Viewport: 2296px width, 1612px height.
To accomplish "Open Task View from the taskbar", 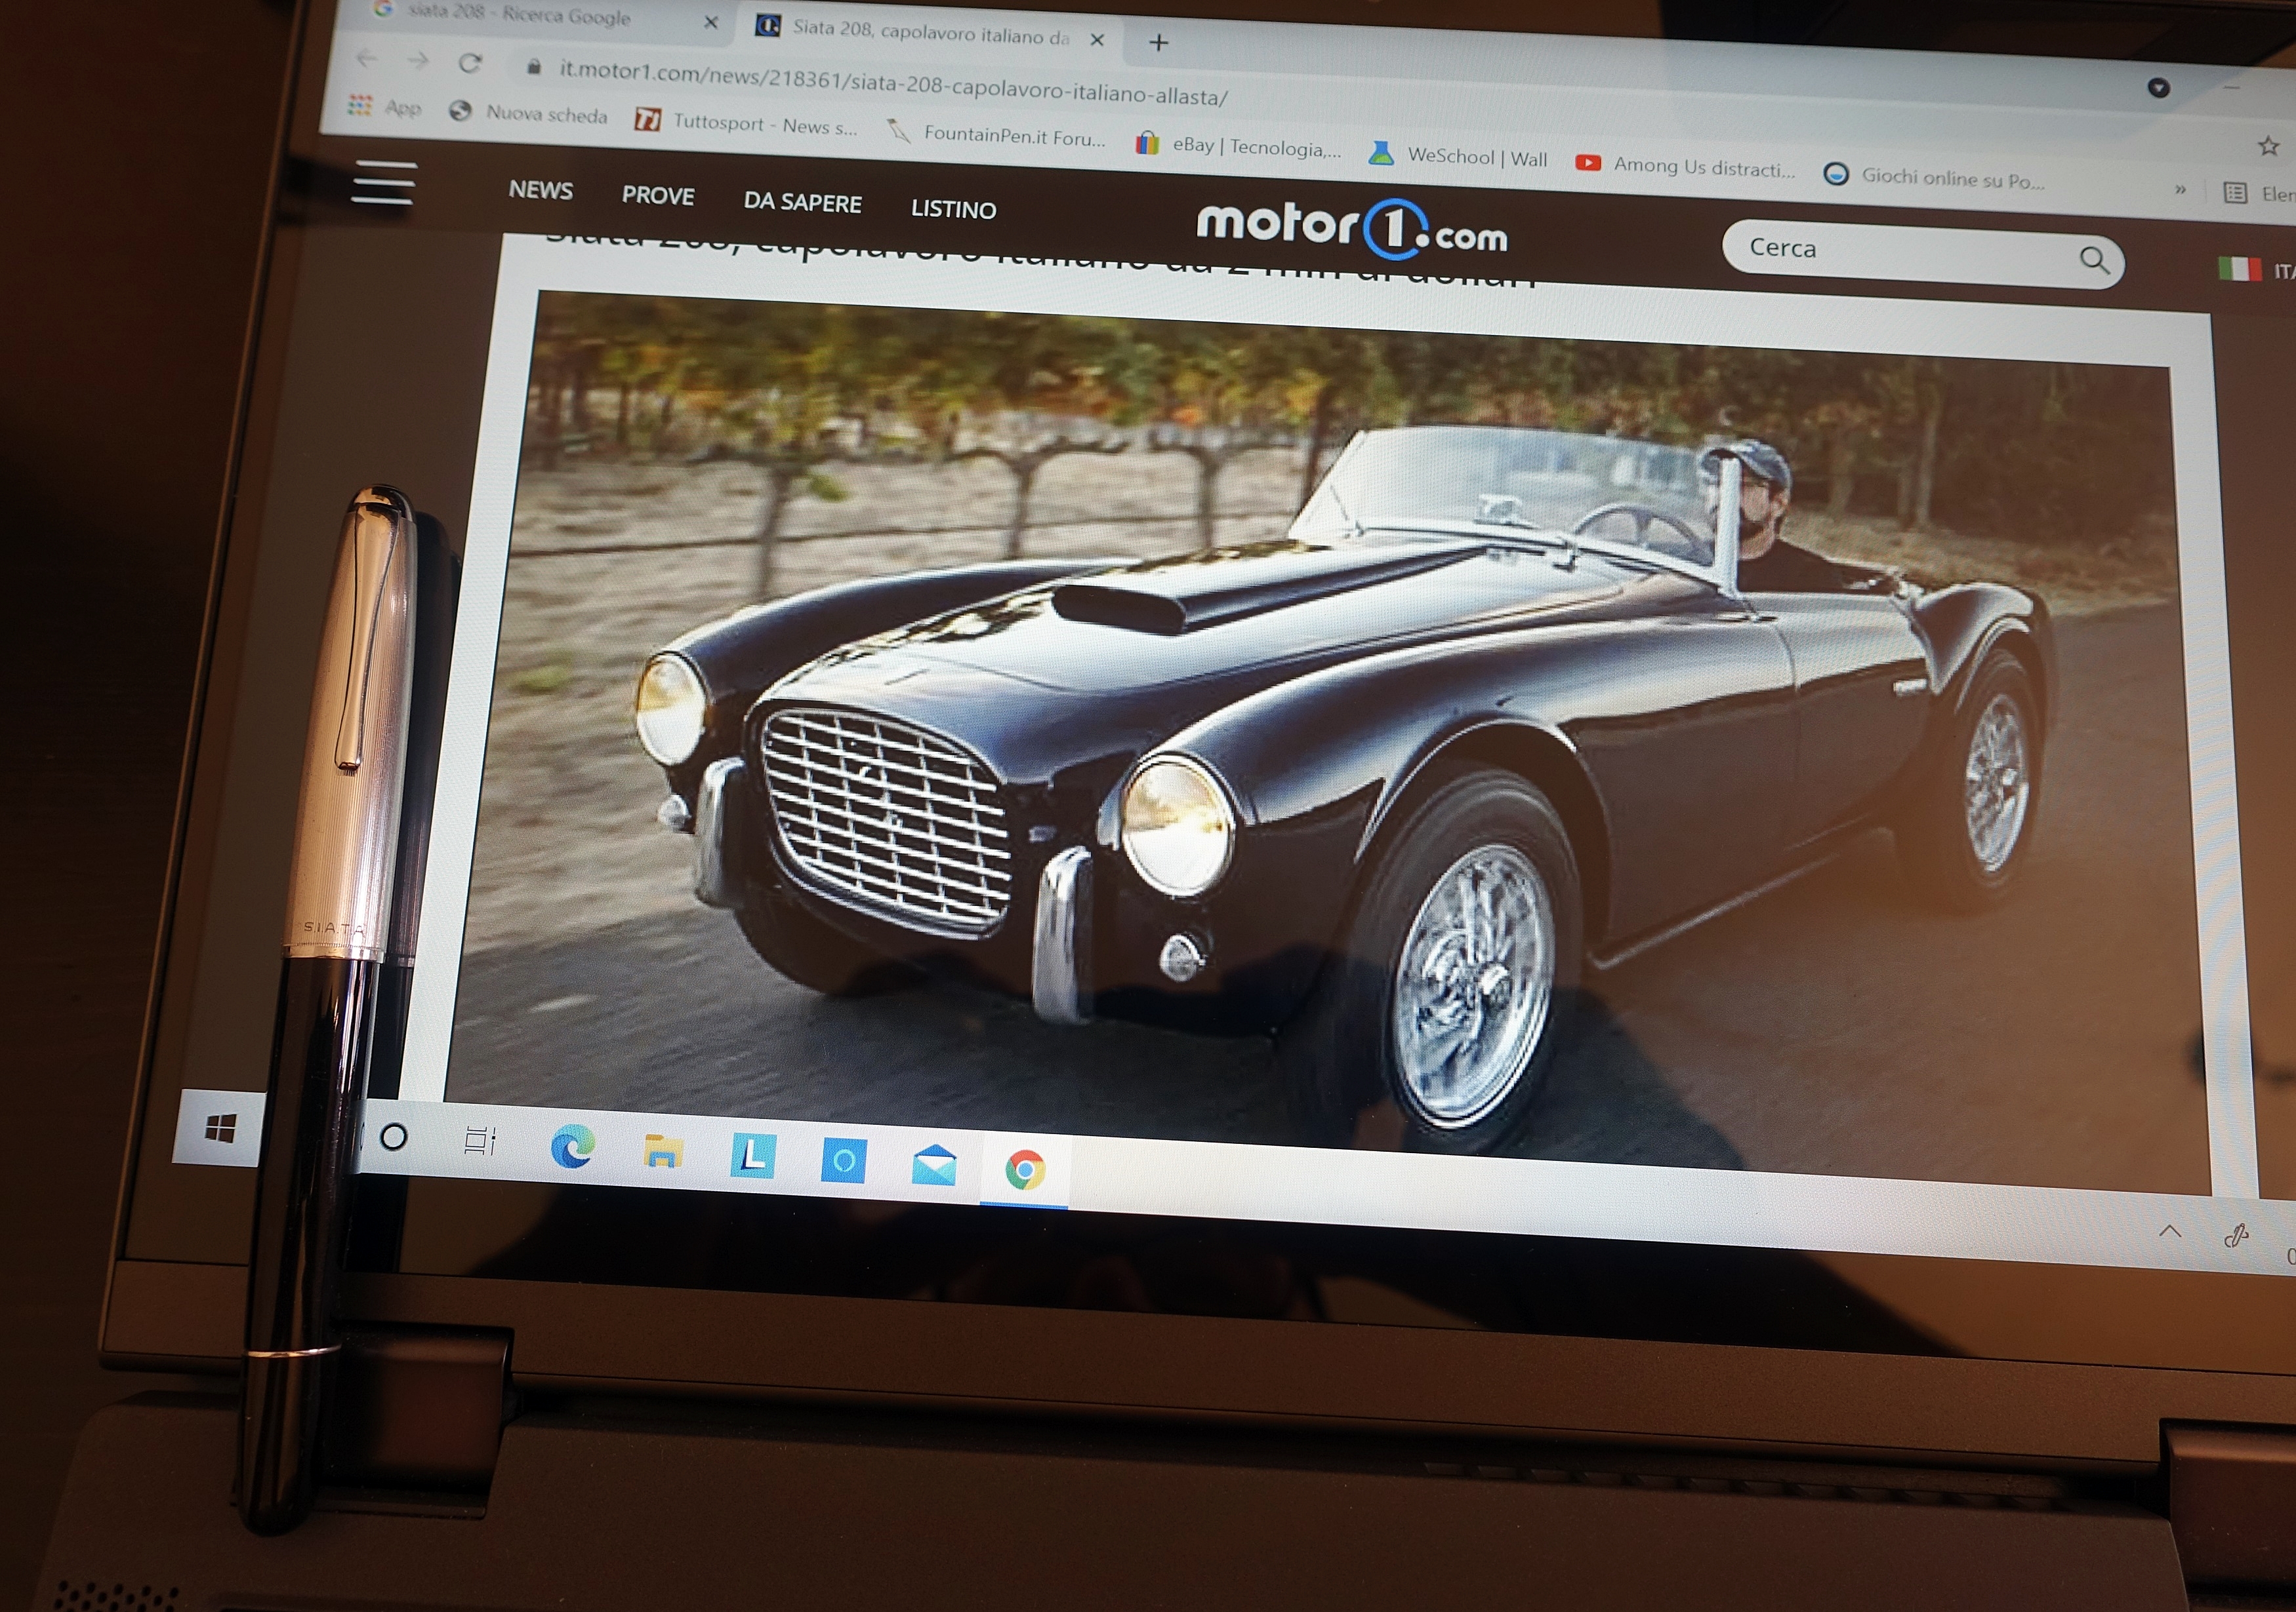I will 480,1140.
